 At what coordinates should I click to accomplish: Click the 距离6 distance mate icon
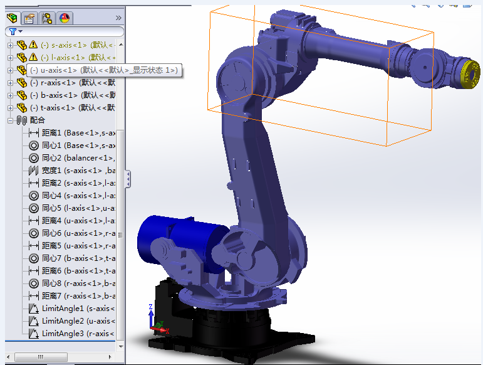point(34,271)
